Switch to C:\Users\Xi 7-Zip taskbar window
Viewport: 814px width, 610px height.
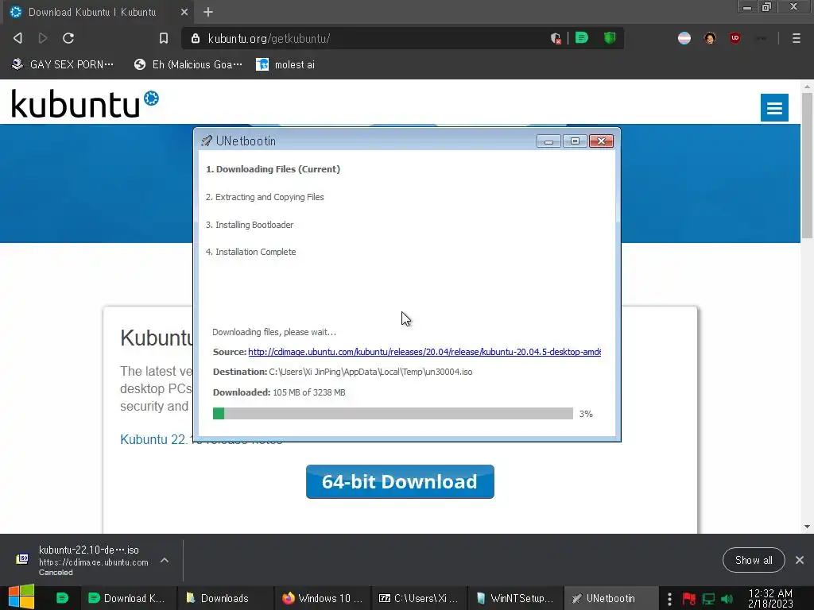tap(419, 598)
